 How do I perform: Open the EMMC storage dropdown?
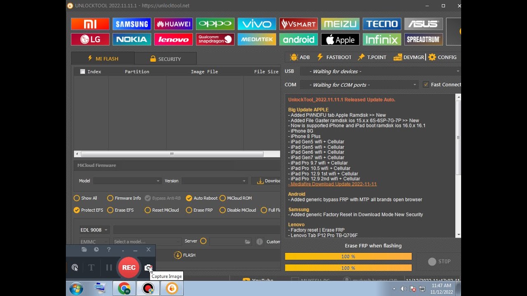[x=94, y=242]
